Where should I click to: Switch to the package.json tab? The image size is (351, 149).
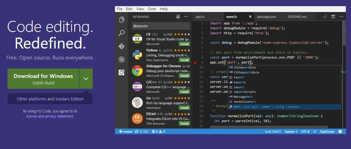269,16
